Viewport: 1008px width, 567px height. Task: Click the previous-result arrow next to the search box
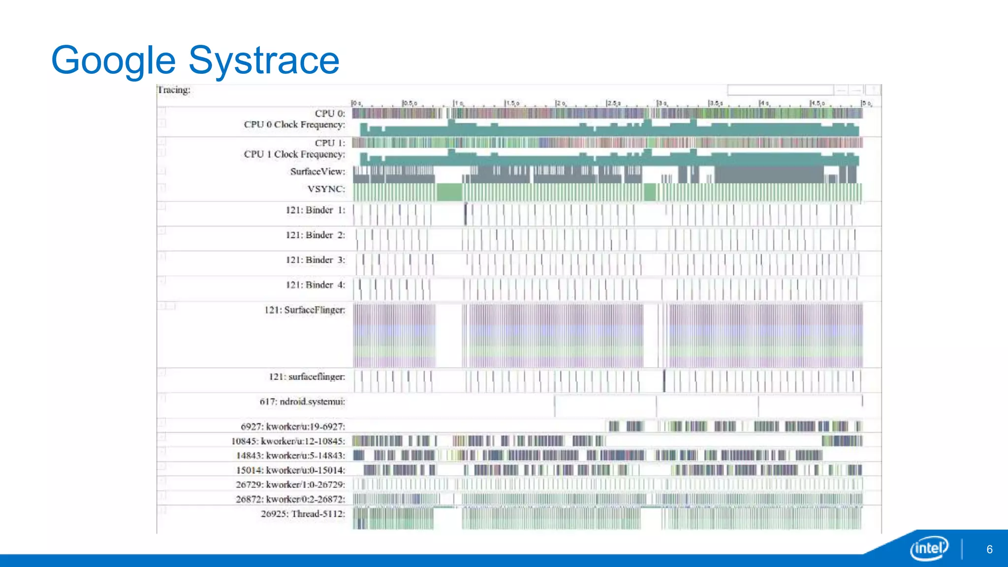pos(841,90)
